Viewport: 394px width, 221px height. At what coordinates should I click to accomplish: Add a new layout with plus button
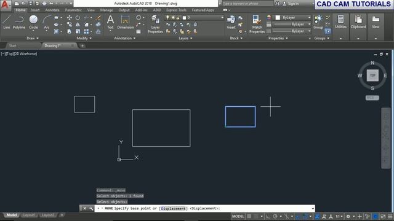point(62,215)
